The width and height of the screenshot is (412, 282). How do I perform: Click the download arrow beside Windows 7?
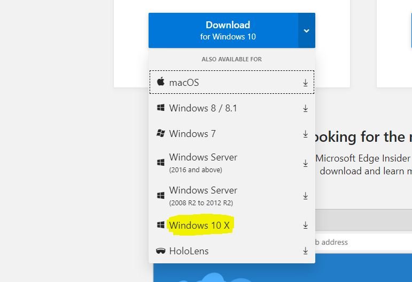point(306,134)
